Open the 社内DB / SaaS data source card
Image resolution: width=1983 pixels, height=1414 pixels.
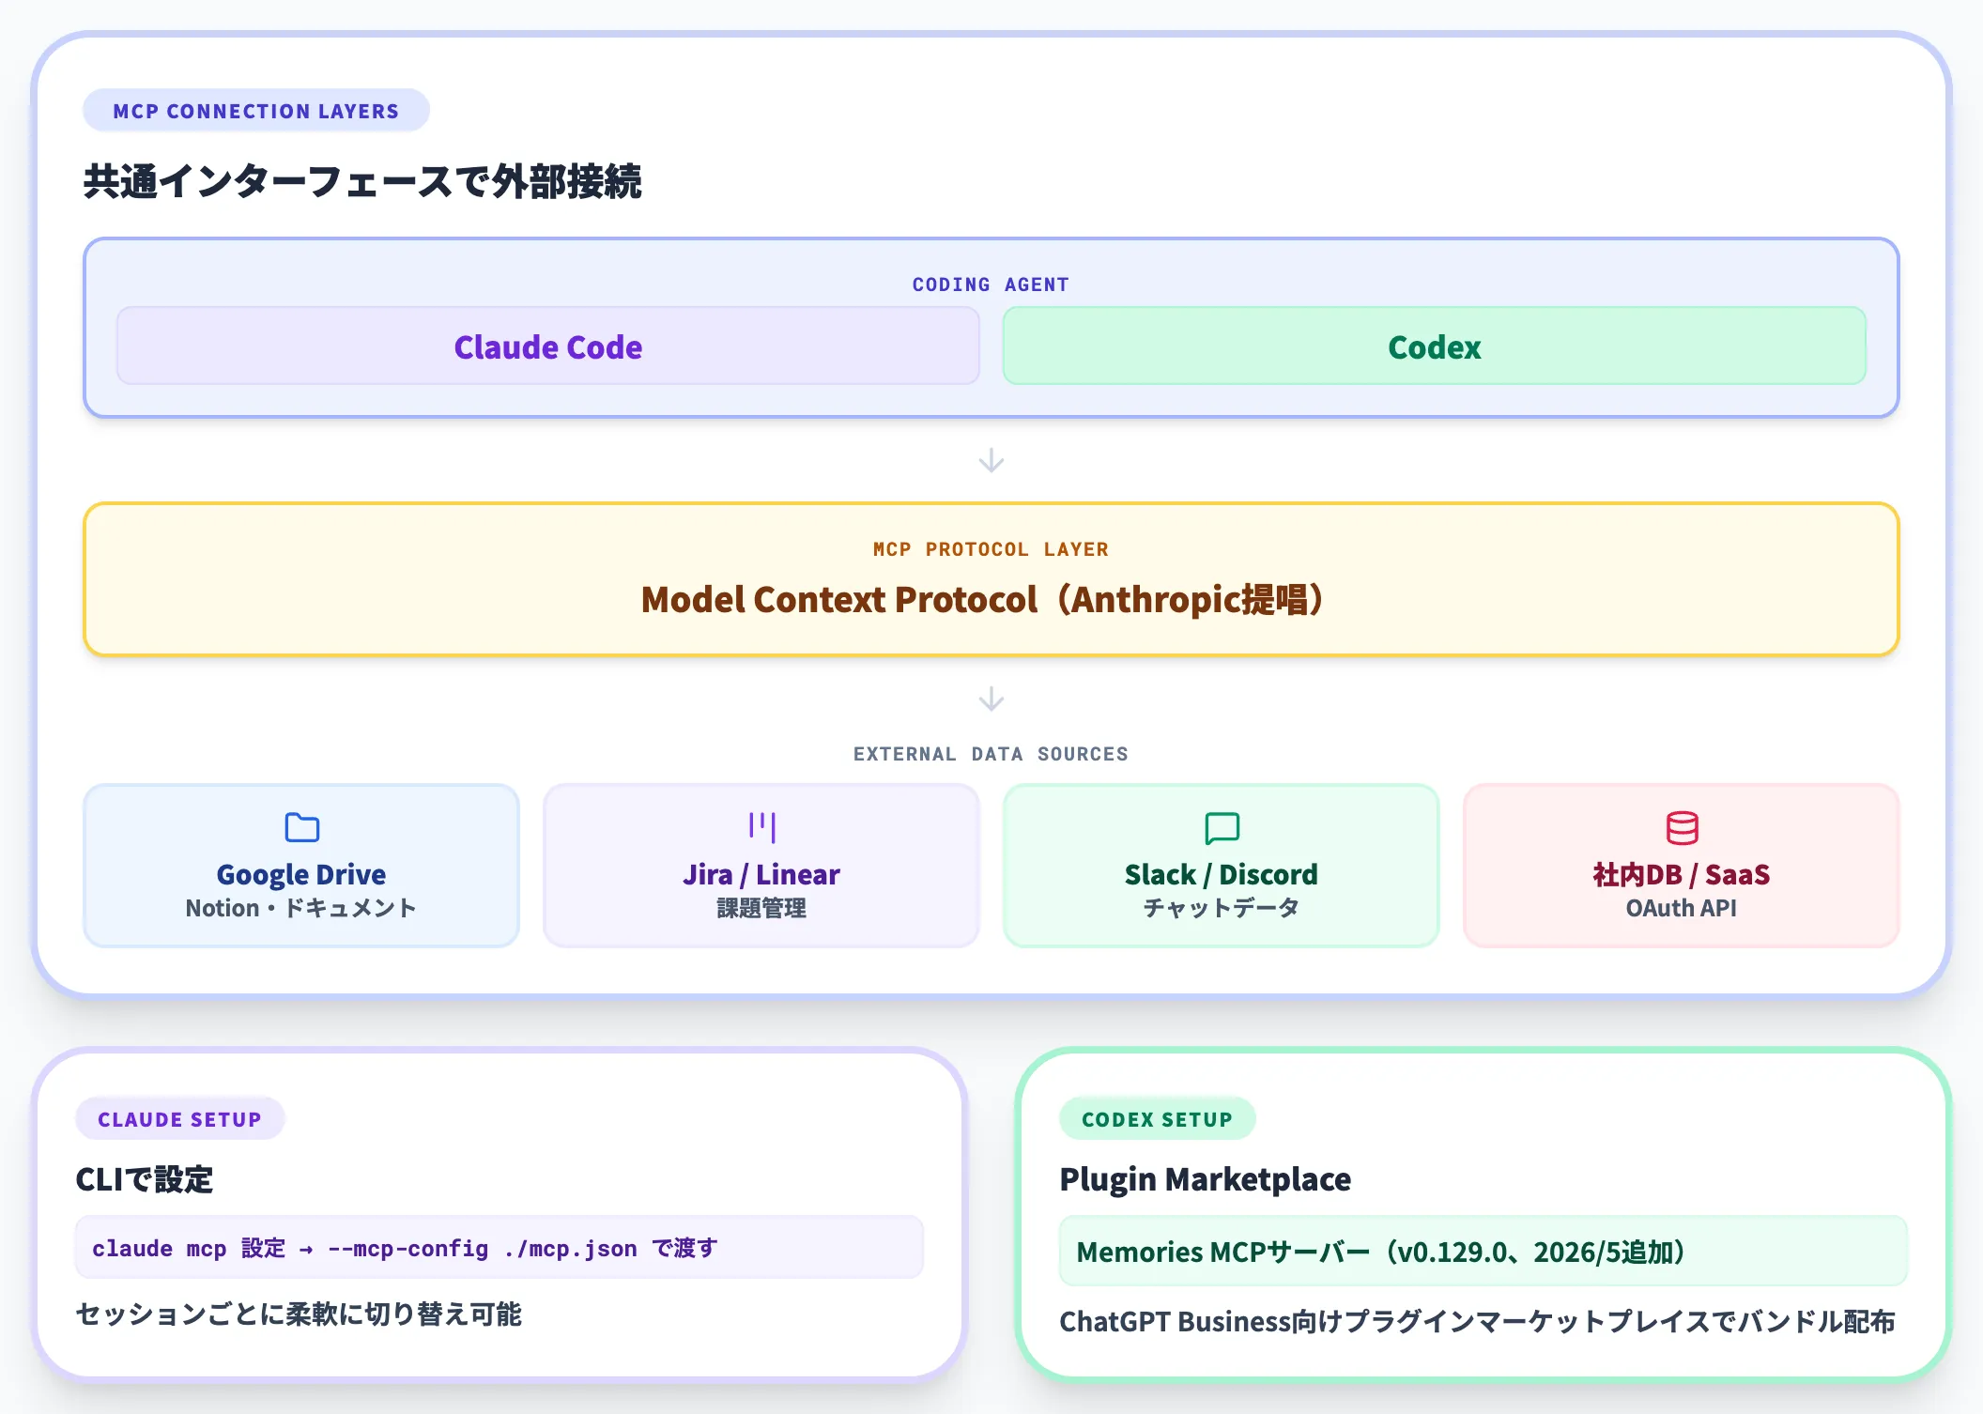(1682, 866)
